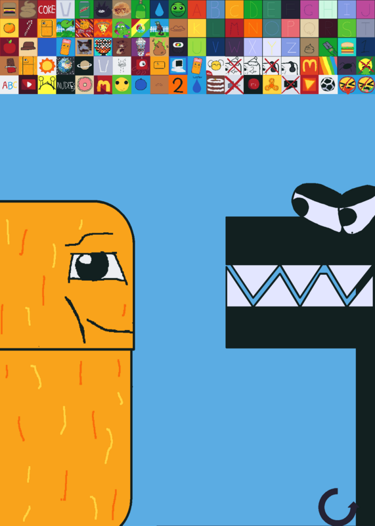Pick the pink frosted donut tile
This screenshot has height=526, width=375.
pos(85,85)
